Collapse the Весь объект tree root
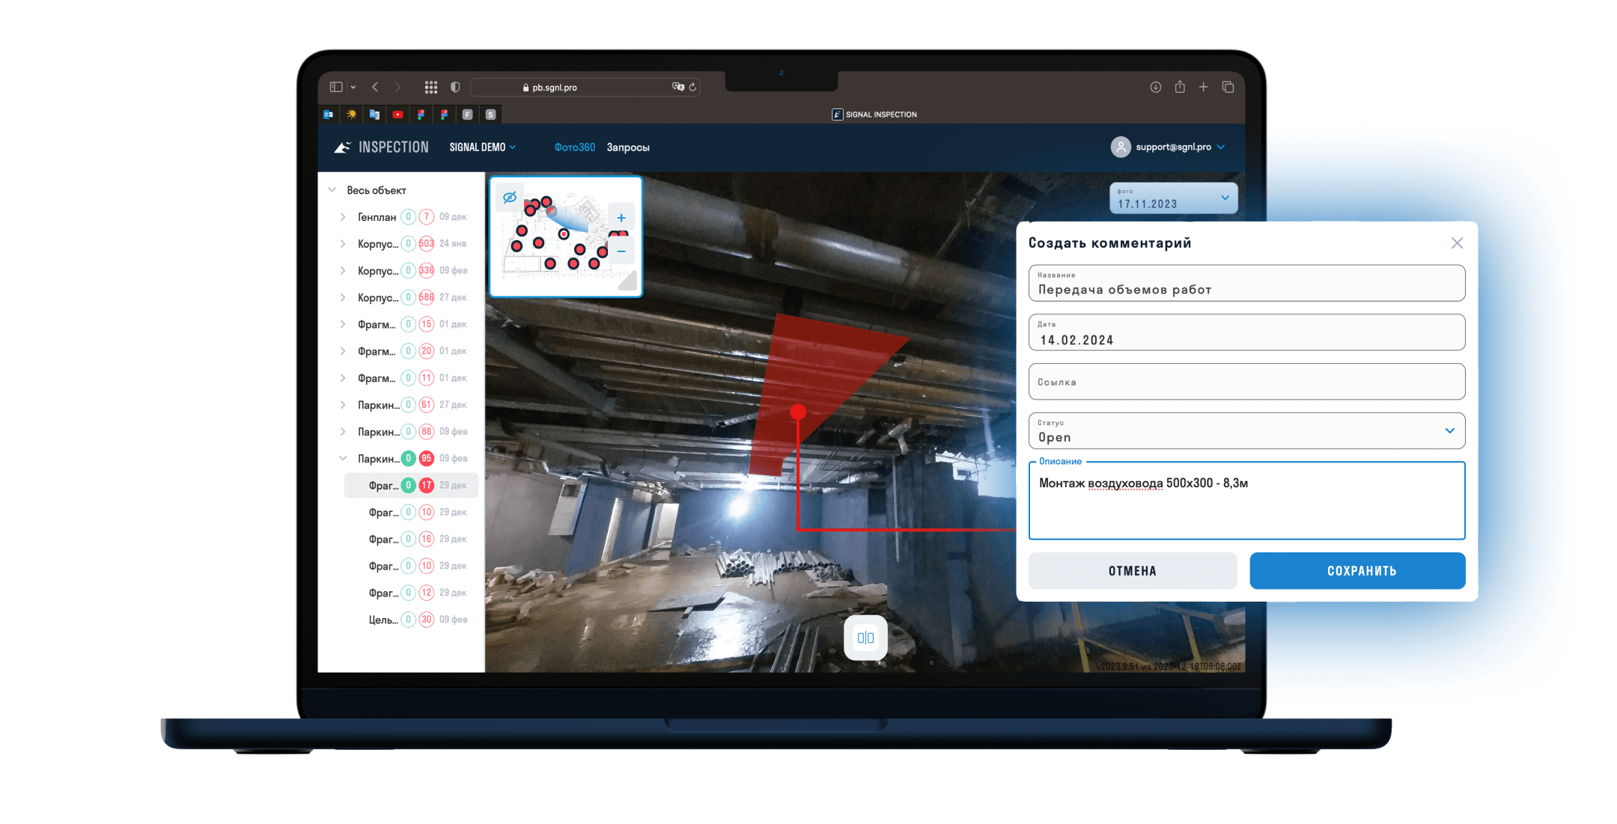This screenshot has height=824, width=1617. click(332, 190)
